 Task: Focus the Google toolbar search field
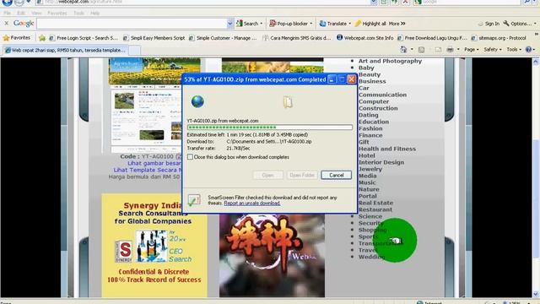click(x=132, y=24)
